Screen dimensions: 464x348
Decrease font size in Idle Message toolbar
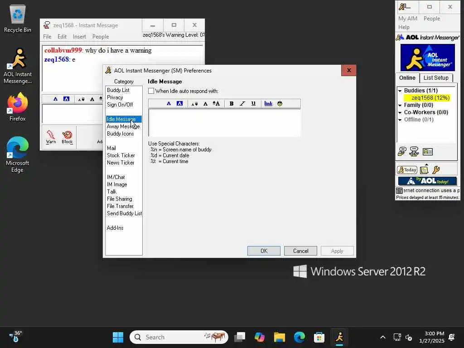[194, 104]
